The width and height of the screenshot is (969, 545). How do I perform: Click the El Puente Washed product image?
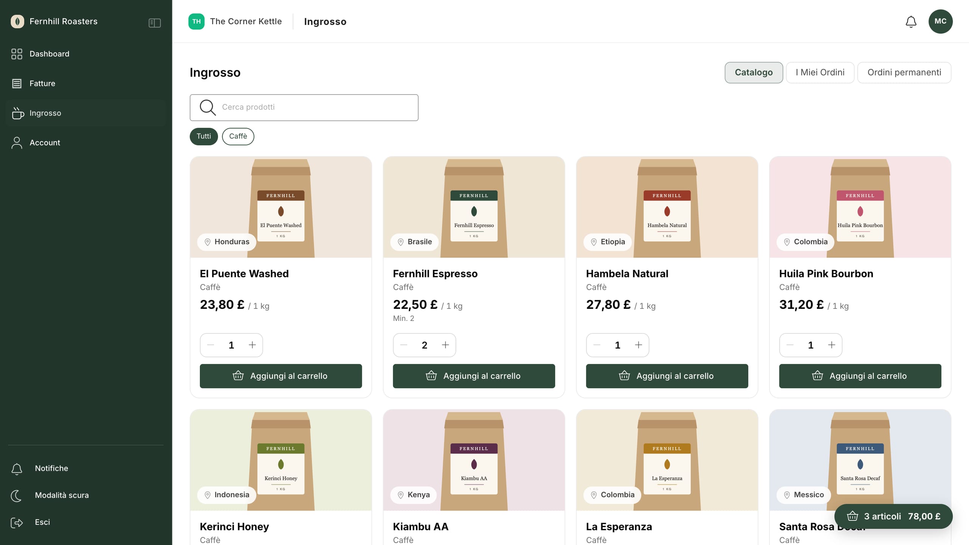coord(281,207)
